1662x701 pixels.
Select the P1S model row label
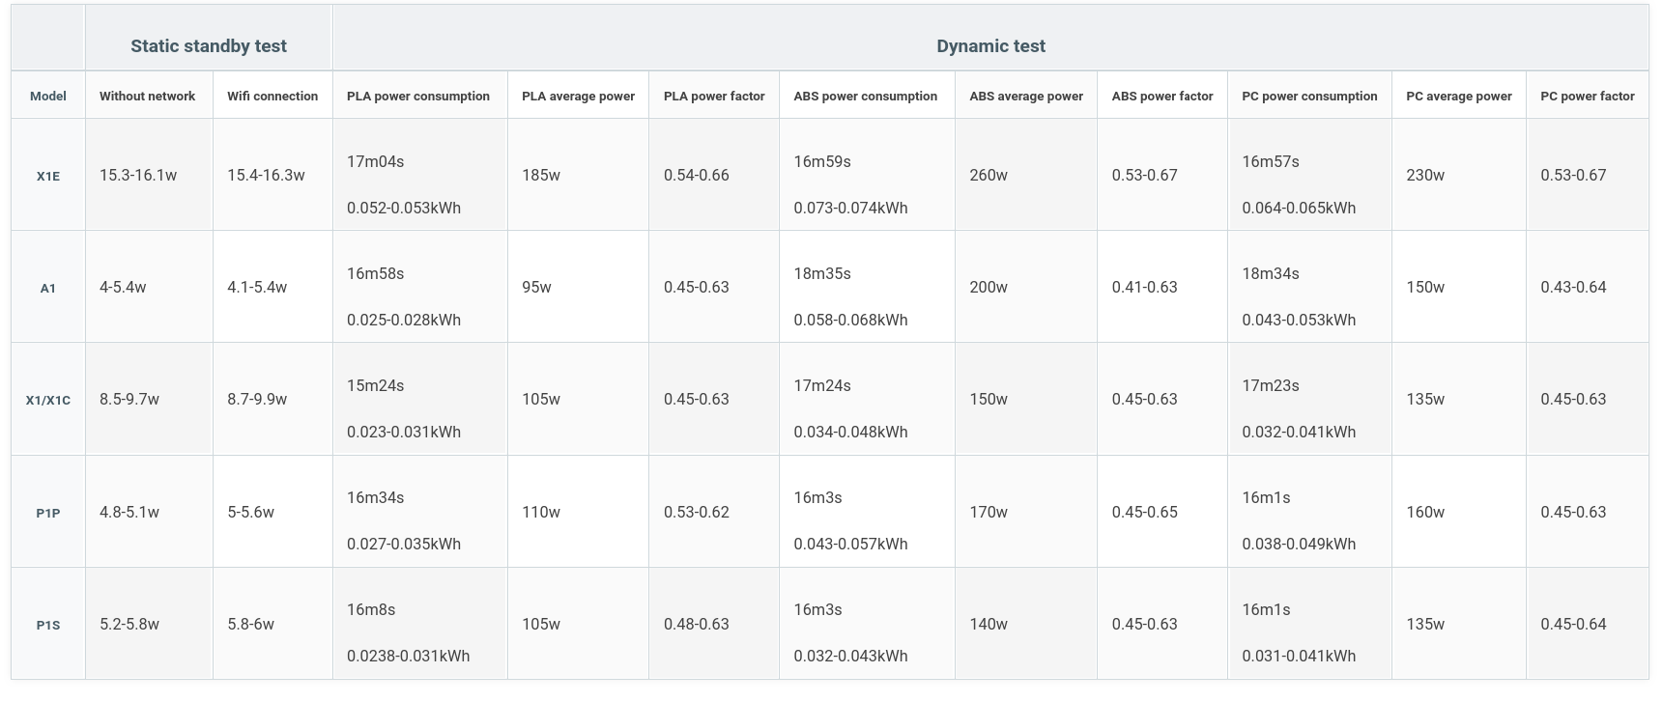click(x=48, y=625)
